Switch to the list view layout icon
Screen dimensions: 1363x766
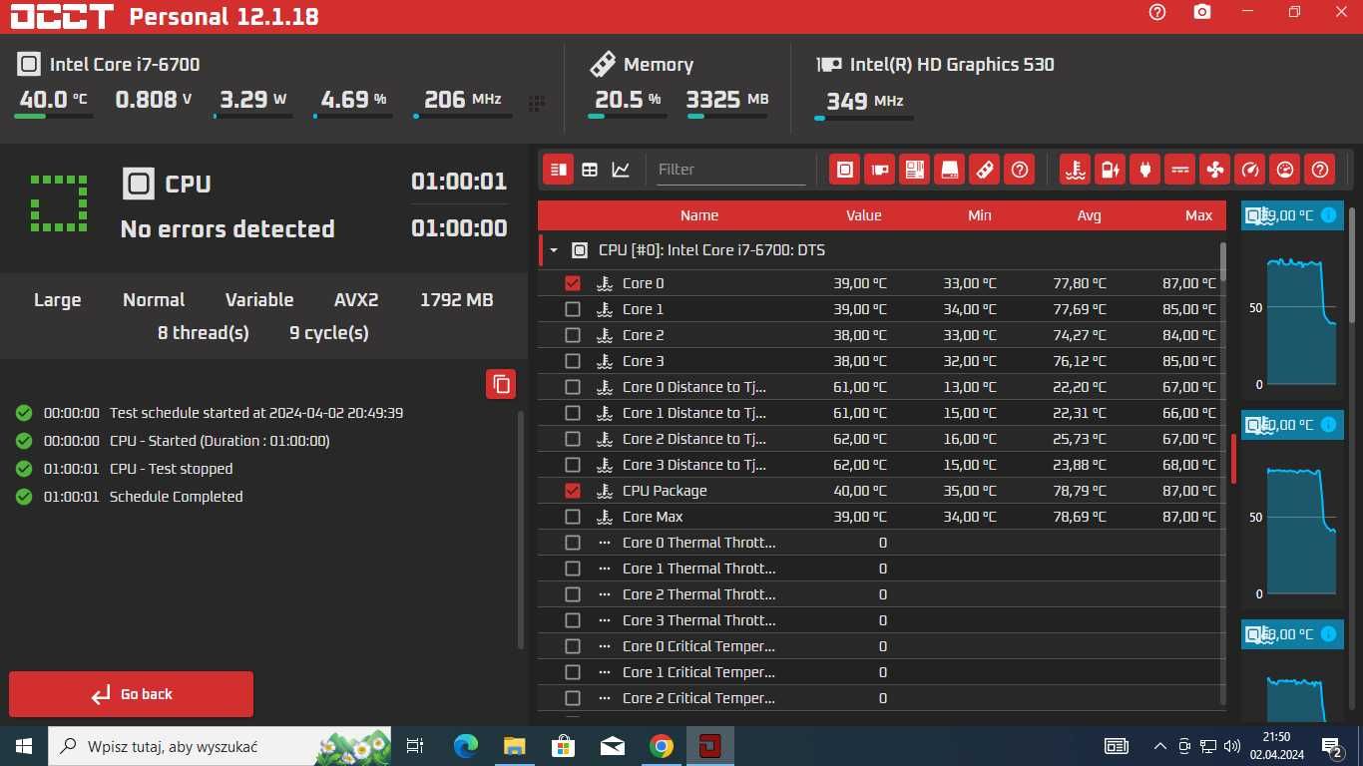[559, 170]
